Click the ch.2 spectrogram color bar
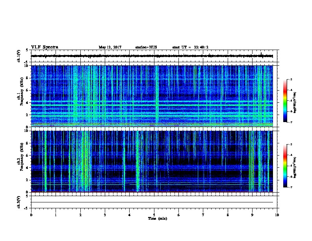 click(285, 166)
